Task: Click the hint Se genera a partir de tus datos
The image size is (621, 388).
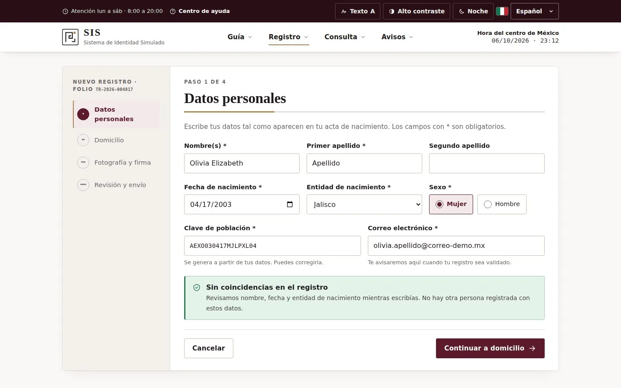Action: click(254, 263)
